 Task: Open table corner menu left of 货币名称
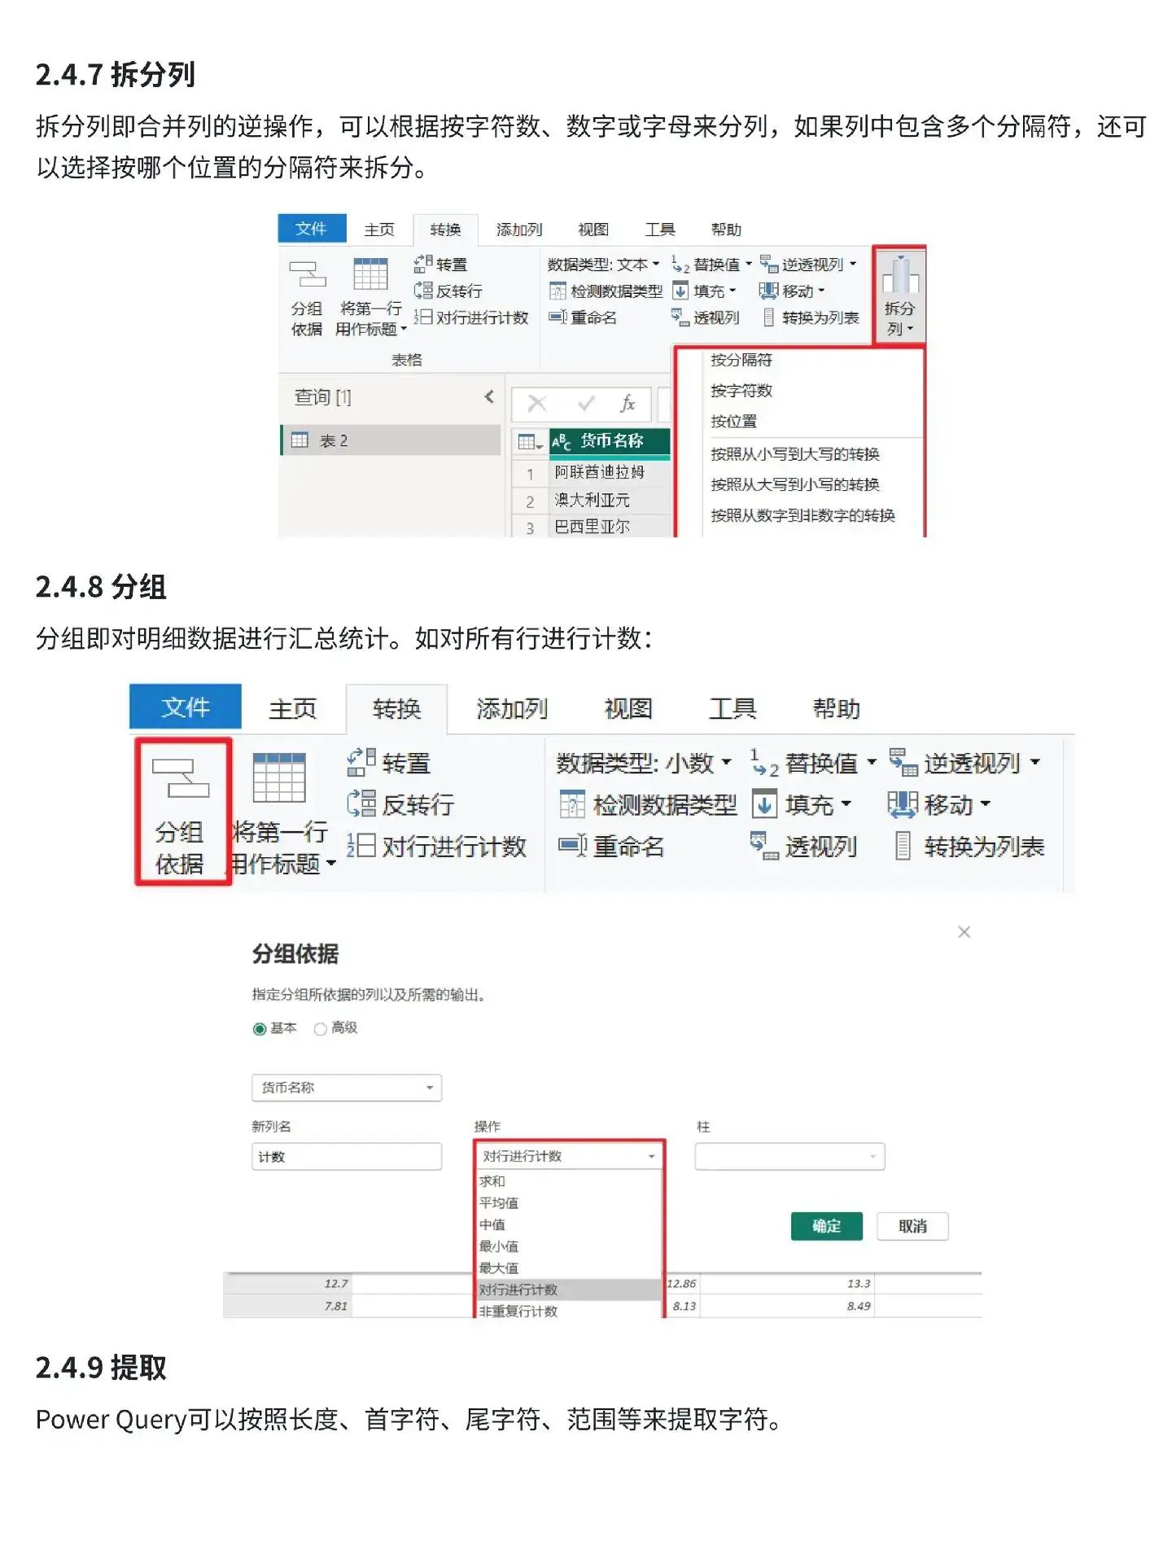click(x=530, y=442)
